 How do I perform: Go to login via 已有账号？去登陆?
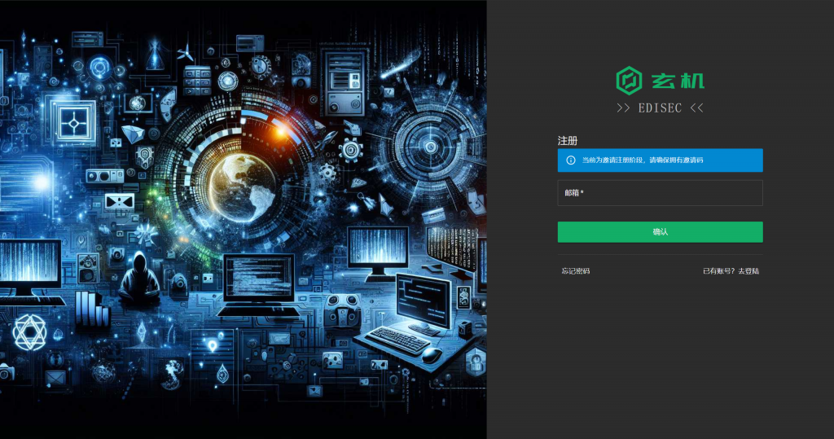(731, 271)
